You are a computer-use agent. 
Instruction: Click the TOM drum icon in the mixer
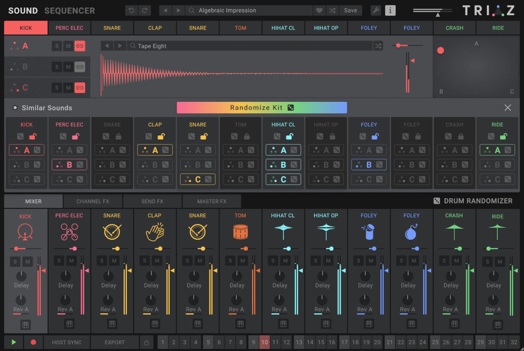(x=240, y=231)
